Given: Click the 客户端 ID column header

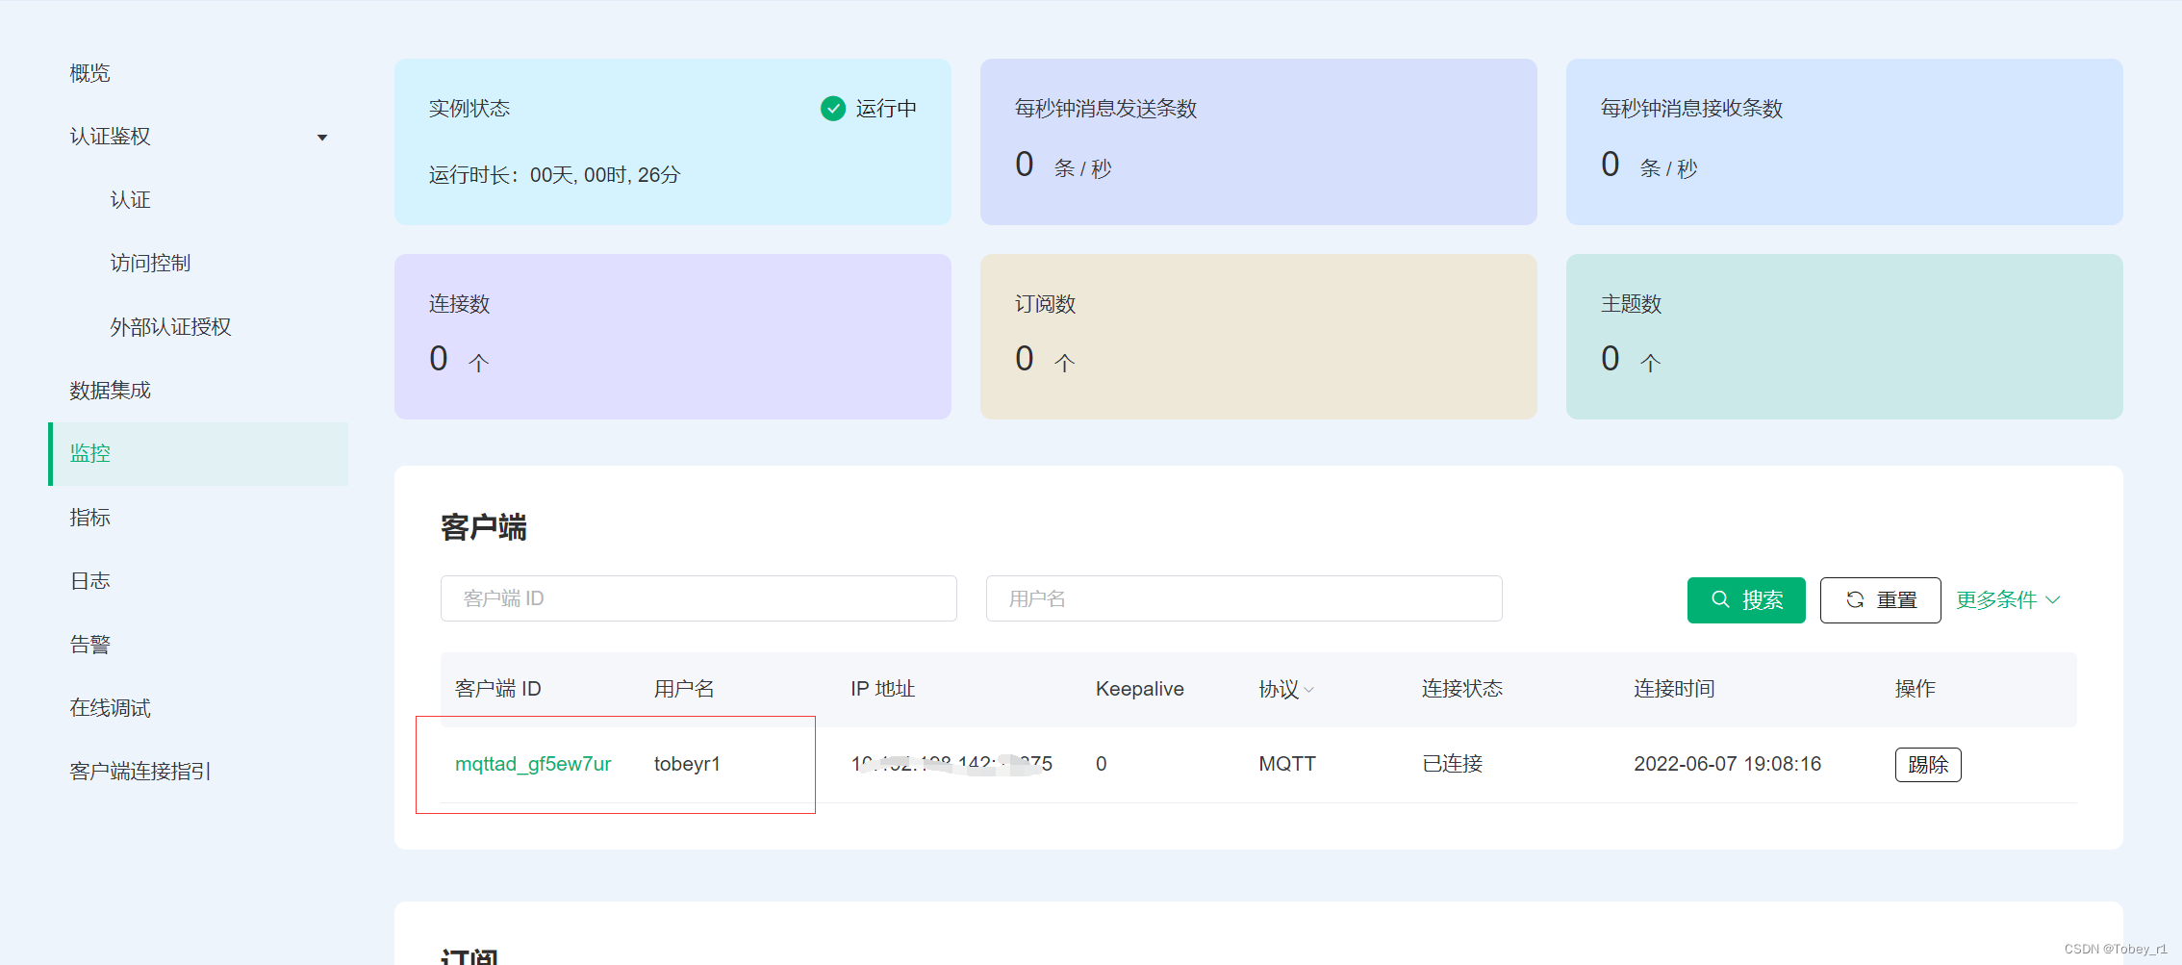Looking at the screenshot, I should tap(498, 689).
